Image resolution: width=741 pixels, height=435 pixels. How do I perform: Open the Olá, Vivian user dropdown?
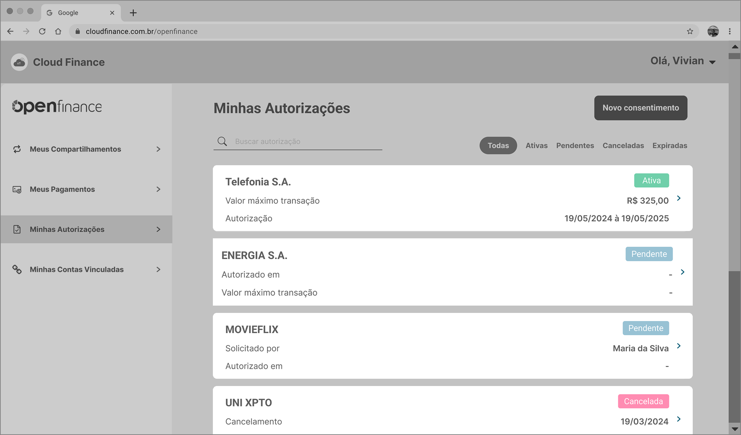click(683, 61)
